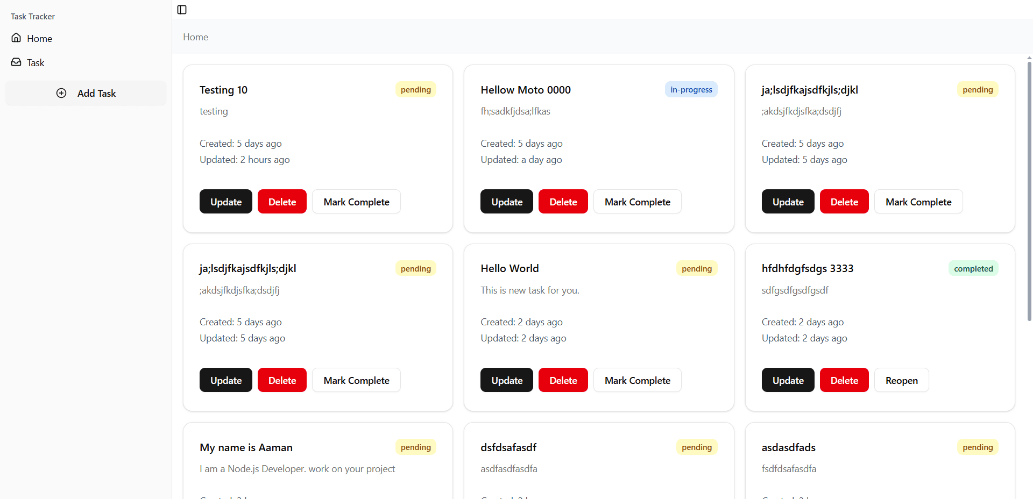The width and height of the screenshot is (1033, 499).
Task: Click the Task inbox icon in sidebar
Action: (17, 62)
